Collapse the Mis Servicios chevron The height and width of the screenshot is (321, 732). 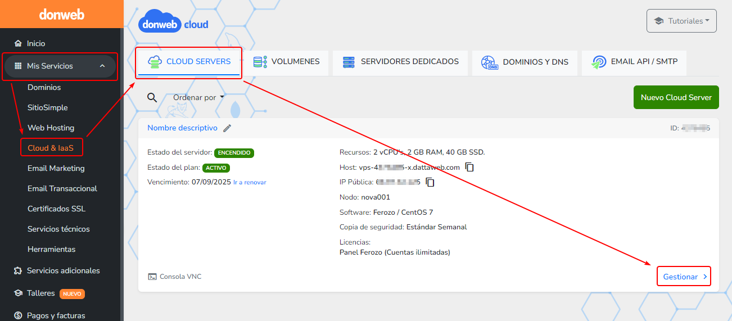pos(102,66)
